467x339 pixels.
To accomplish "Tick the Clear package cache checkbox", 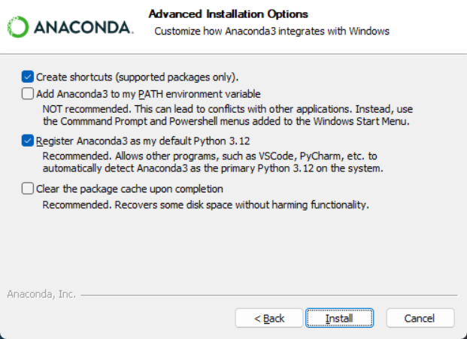I will coord(27,189).
